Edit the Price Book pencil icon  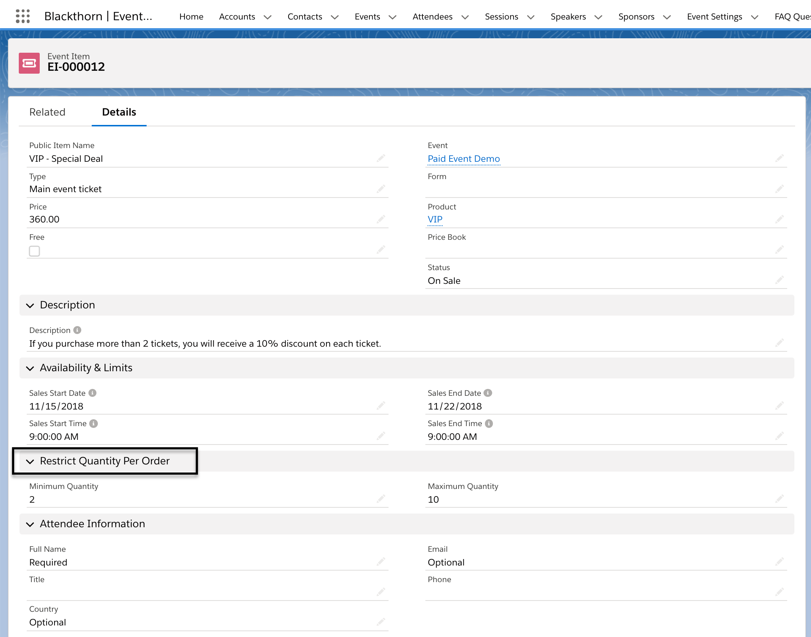pos(779,250)
